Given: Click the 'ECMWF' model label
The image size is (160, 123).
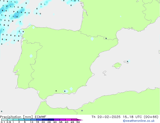Looking at the screenshot, I should [x=41, y=117].
